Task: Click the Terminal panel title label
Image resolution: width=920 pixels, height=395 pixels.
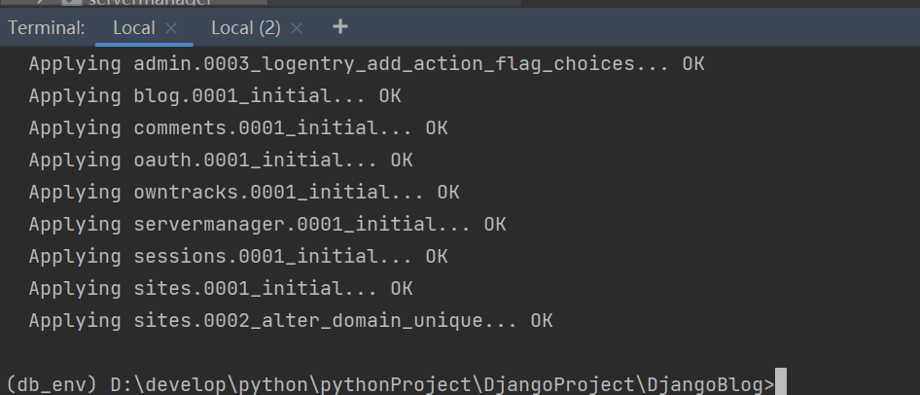Action: [47, 28]
